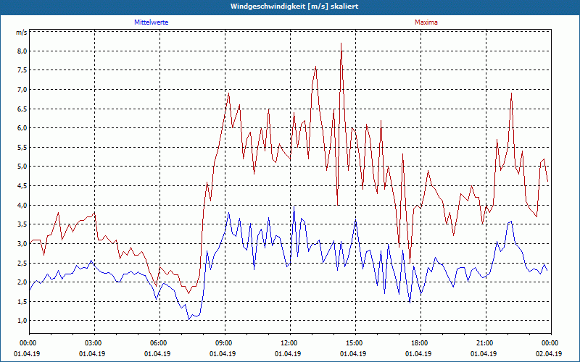Select the red "Maxima" legend label
Image resolution: width=580 pixels, height=362 pixels.
(x=426, y=22)
